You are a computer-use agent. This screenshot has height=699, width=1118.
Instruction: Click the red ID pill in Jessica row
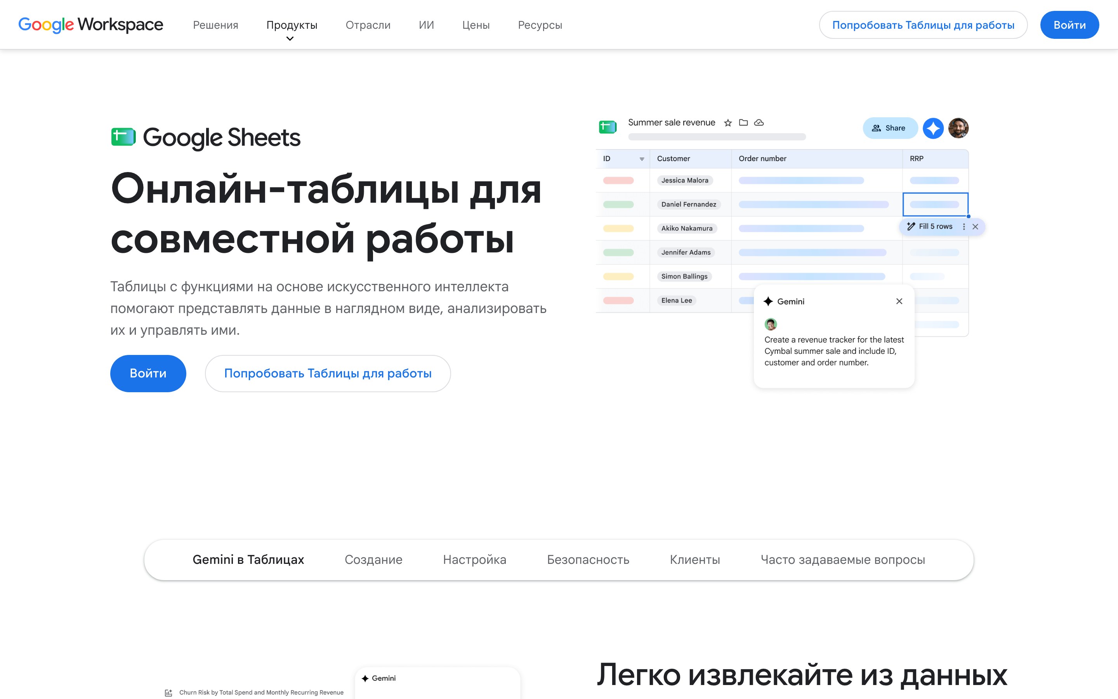[x=618, y=180]
